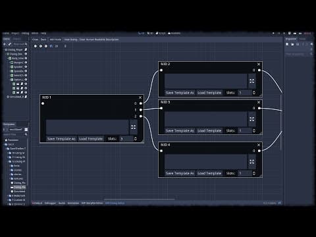Toggle visibility of the Dialog_Box node
The width and height of the screenshot is (316, 237).
click(26, 54)
